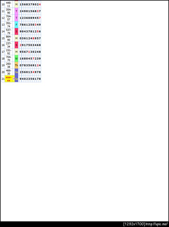The image size is (169, 227).
Task: Click the magenta question mark cell
Action: 14,79
